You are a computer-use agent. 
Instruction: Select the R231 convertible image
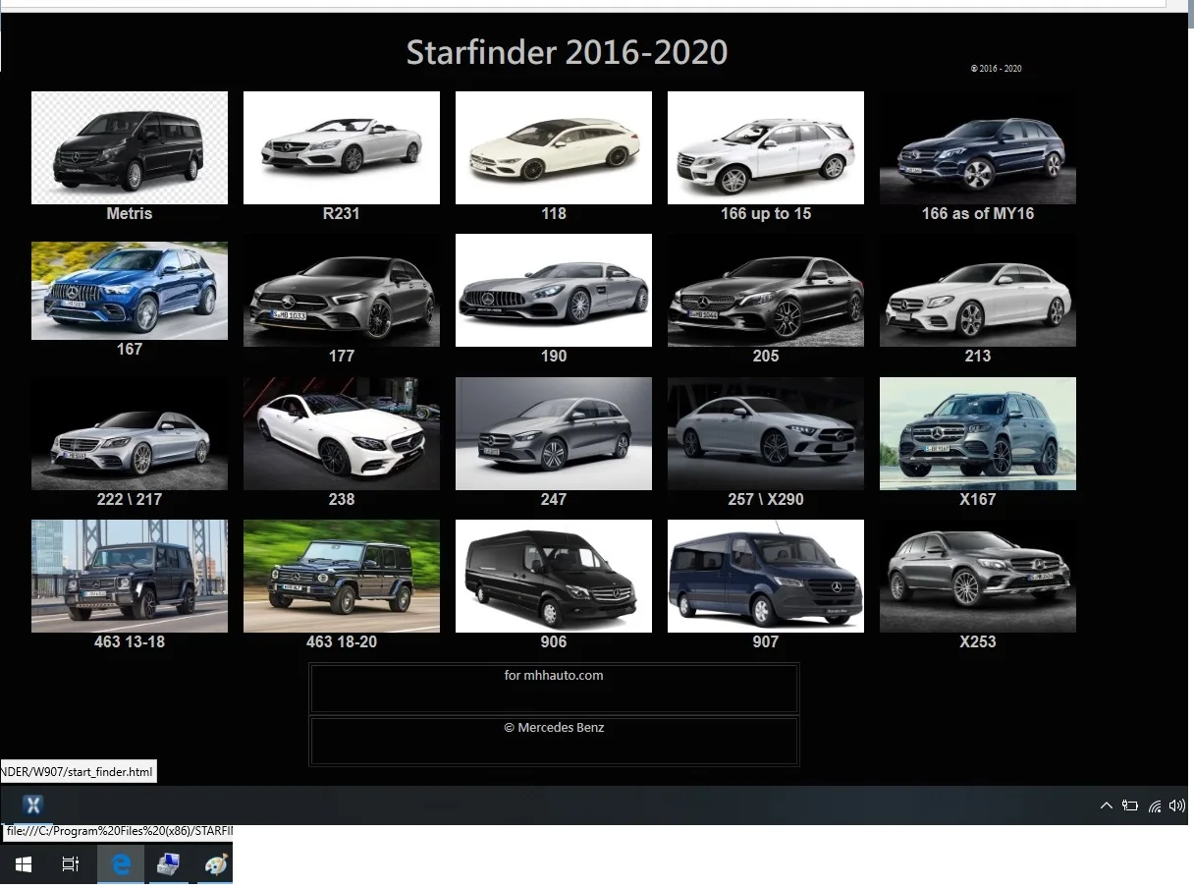(342, 148)
